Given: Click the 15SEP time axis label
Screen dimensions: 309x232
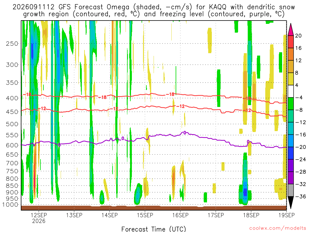Looking at the screenshot, I should [145, 215].
